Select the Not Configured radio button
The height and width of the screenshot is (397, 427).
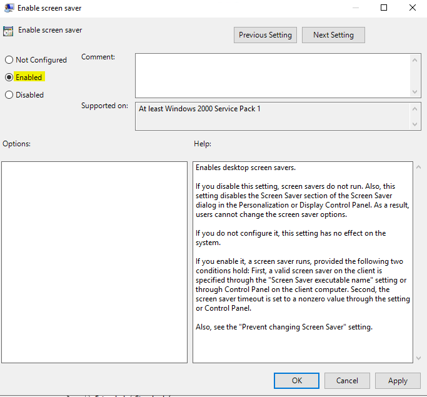tap(9, 60)
